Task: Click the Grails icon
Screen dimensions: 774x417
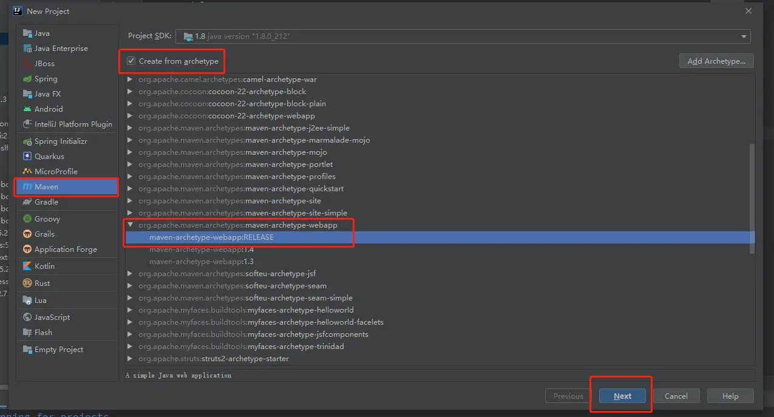Action: (27, 234)
